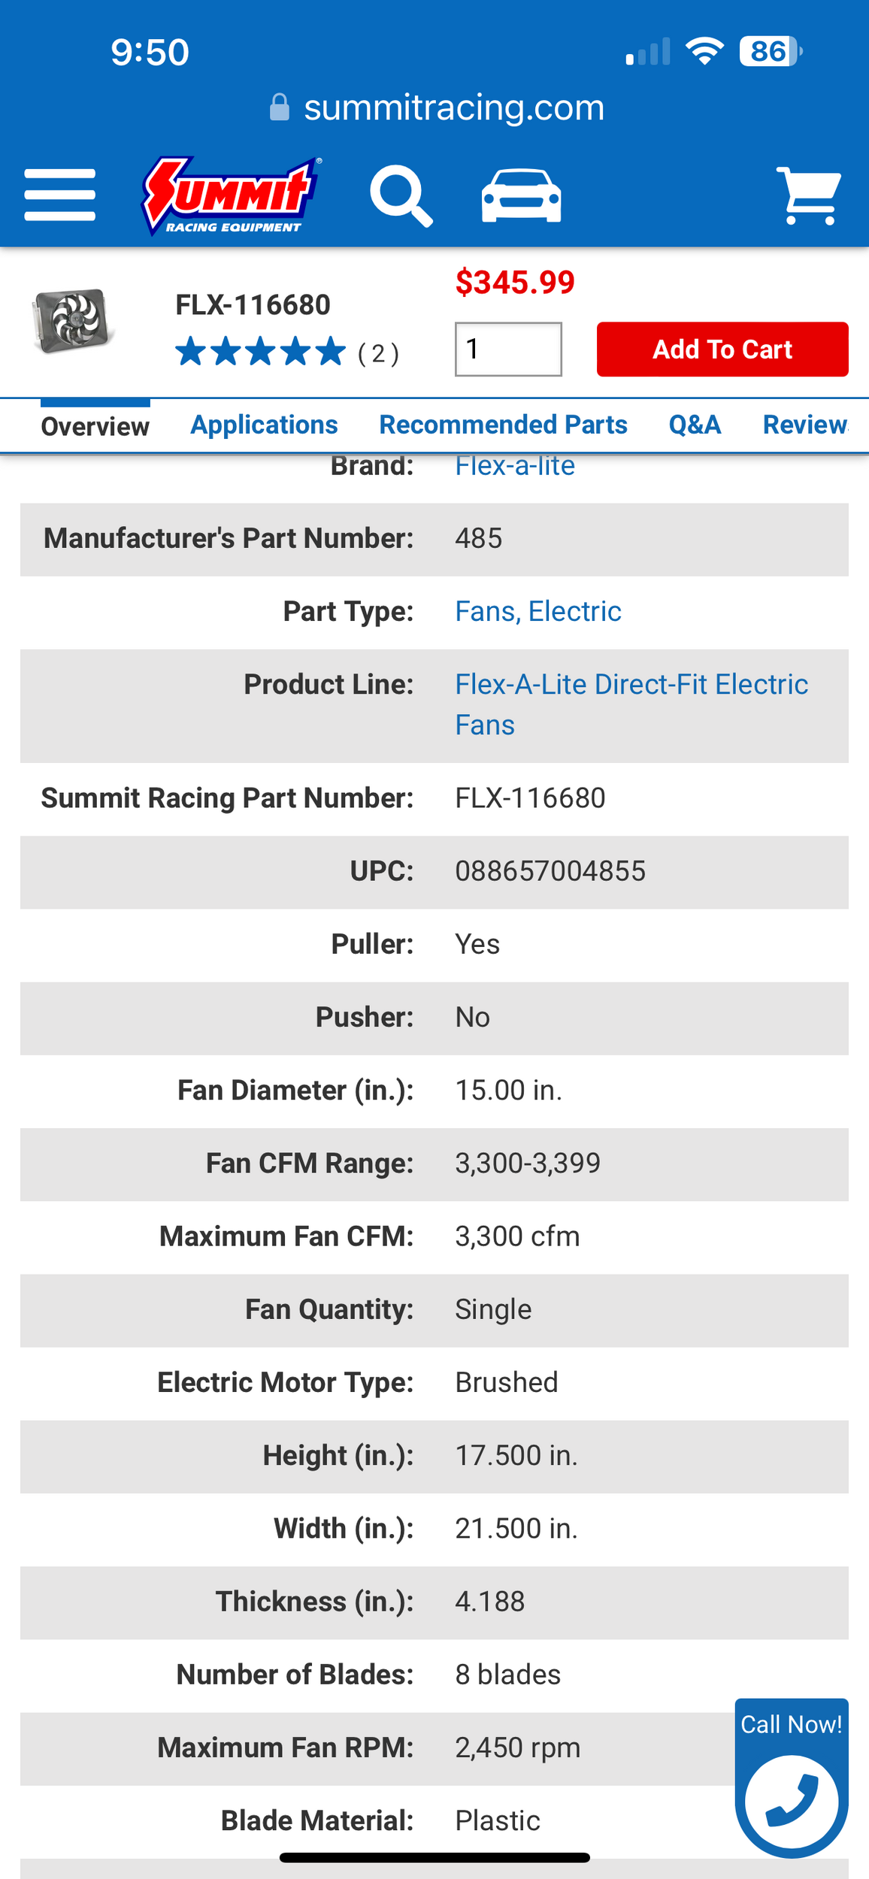Tap the Summit Racing Equipment logo
This screenshot has width=869, height=1879.
point(231,196)
